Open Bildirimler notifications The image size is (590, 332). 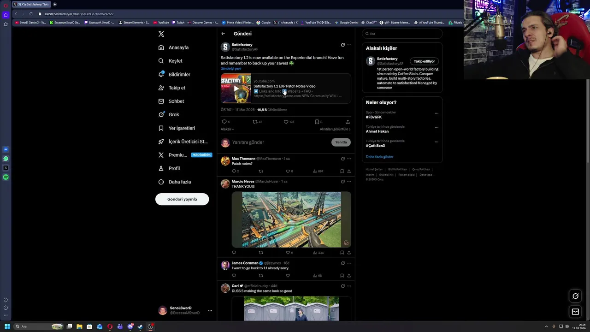point(174,74)
